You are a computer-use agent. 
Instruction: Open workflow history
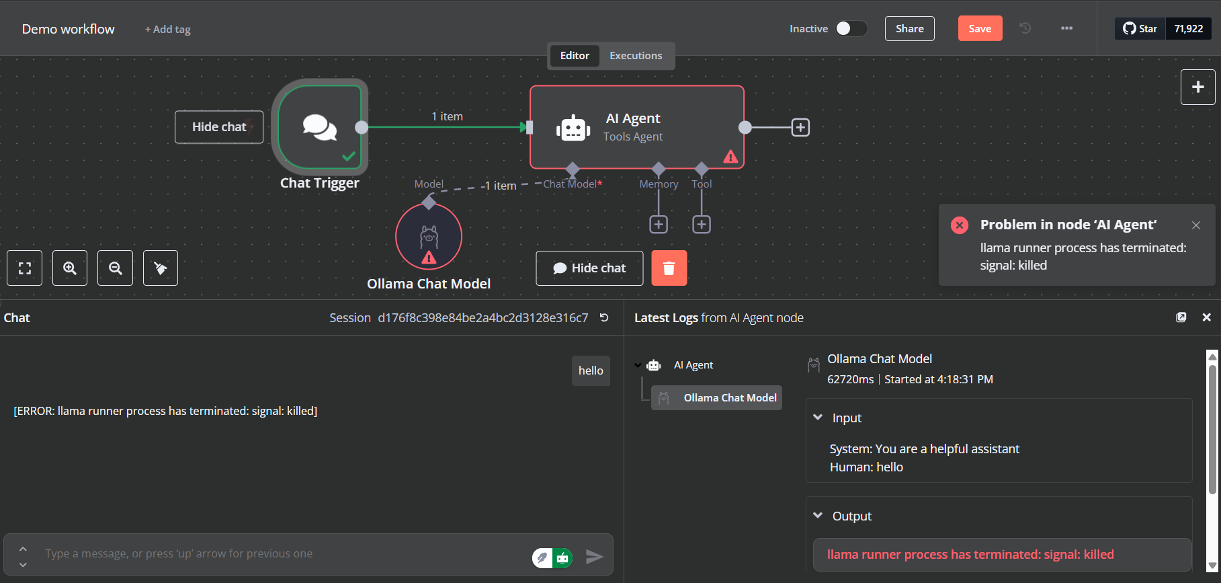pos(1025,28)
